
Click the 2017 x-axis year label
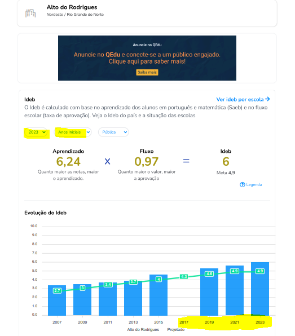click(x=184, y=322)
